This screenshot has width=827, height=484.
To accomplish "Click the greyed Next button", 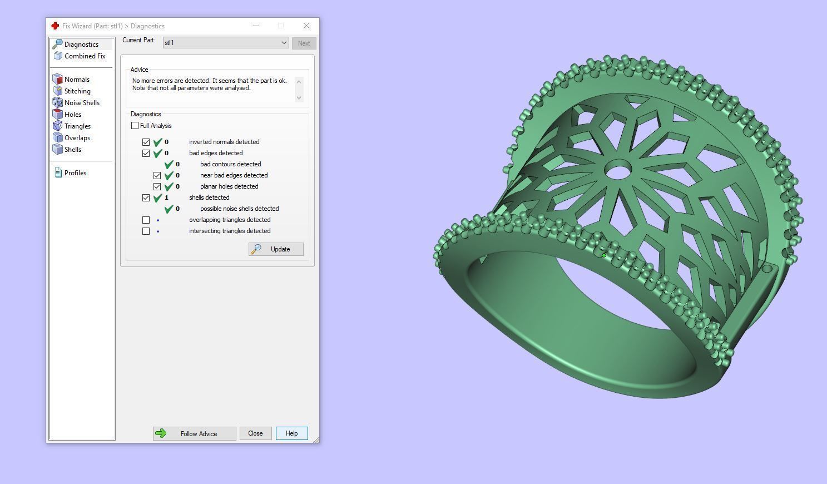I will 304,43.
